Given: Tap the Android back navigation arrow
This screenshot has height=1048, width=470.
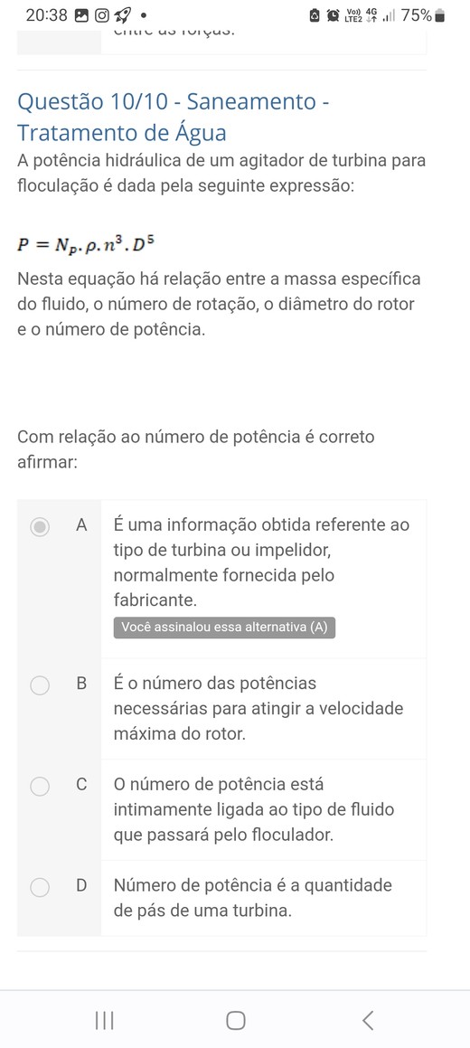Looking at the screenshot, I should [x=368, y=1020].
